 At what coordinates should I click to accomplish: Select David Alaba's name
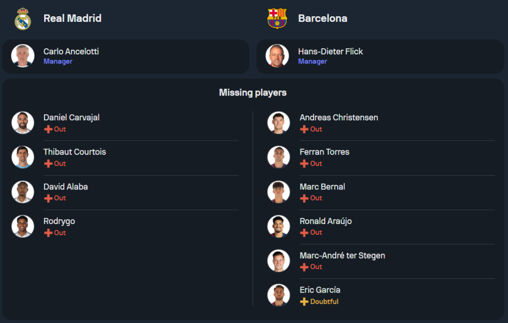(66, 187)
